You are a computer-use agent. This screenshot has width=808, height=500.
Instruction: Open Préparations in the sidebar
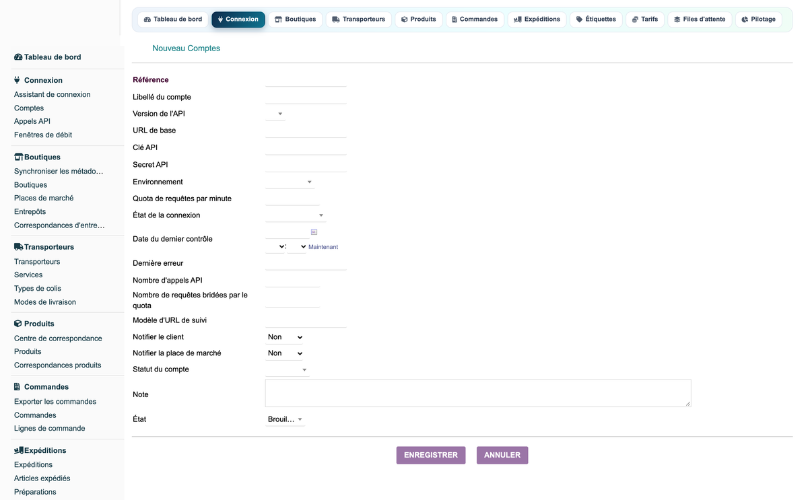(35, 492)
